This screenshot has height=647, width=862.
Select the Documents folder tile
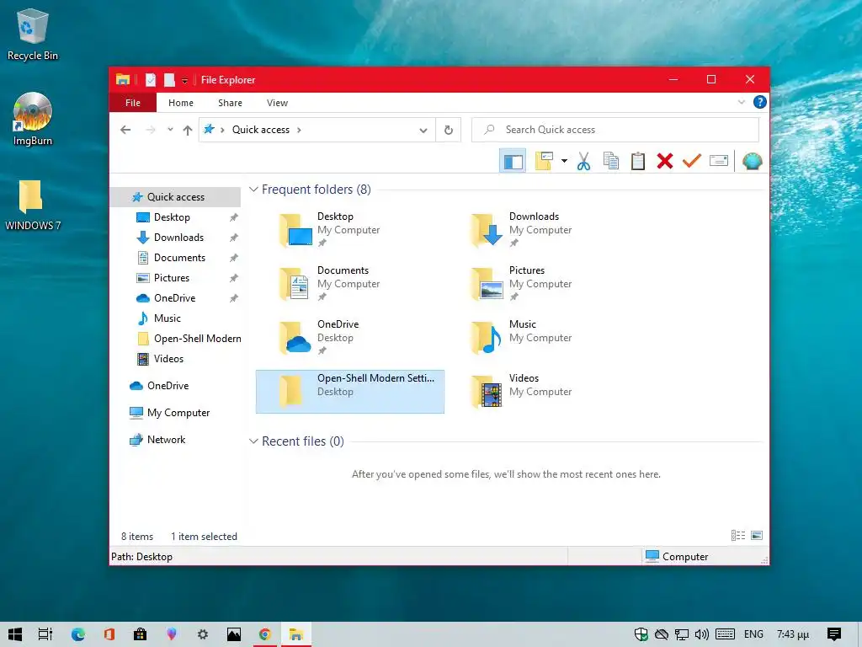tap(349, 284)
